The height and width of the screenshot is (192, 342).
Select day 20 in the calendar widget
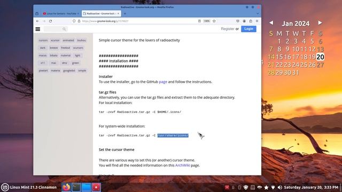click(320, 57)
